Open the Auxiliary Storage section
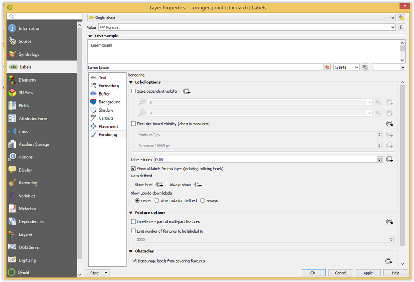Screen dimensions: 414x282 point(42,144)
